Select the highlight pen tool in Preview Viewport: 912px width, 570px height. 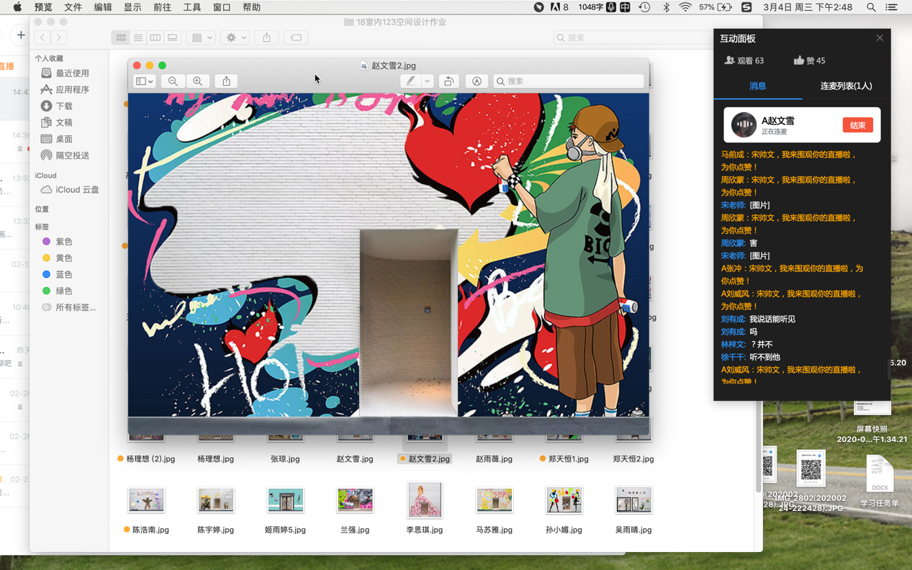tap(410, 81)
